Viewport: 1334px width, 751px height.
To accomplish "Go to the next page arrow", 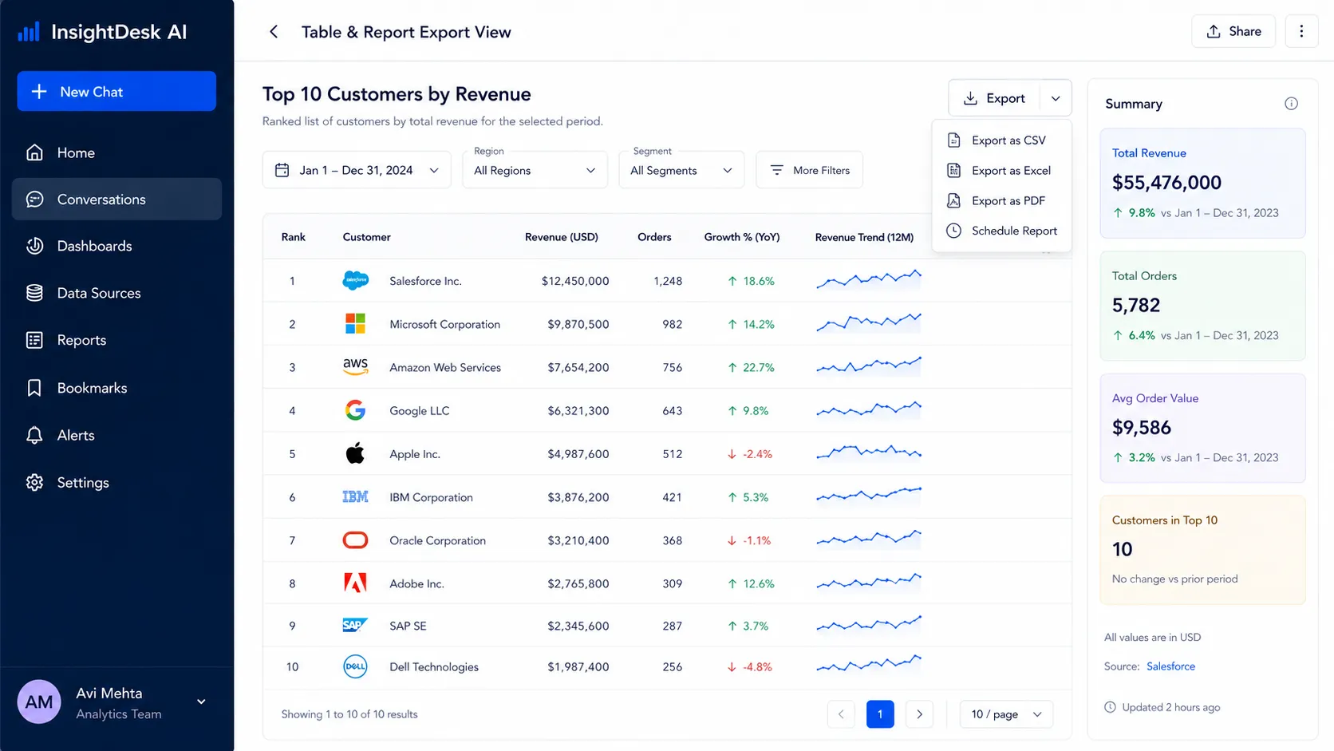I will point(919,714).
